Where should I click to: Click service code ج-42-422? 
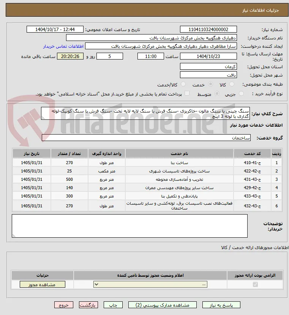pos(252,171)
